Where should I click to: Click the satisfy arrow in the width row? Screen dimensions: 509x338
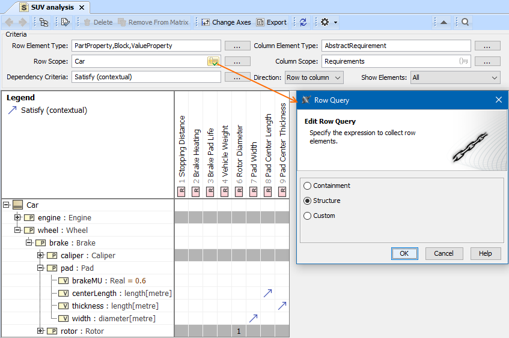tap(253, 318)
